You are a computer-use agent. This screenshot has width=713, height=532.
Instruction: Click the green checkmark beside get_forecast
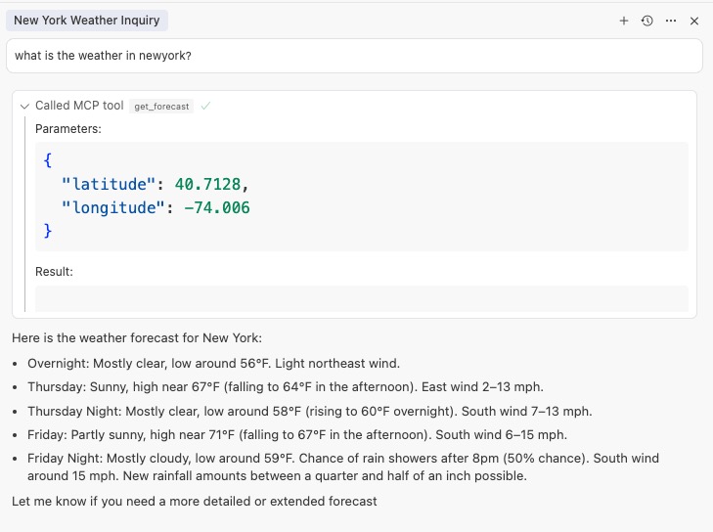pos(205,106)
